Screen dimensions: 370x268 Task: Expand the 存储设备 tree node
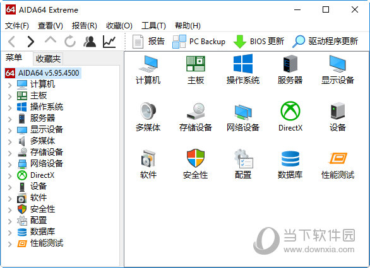point(10,153)
